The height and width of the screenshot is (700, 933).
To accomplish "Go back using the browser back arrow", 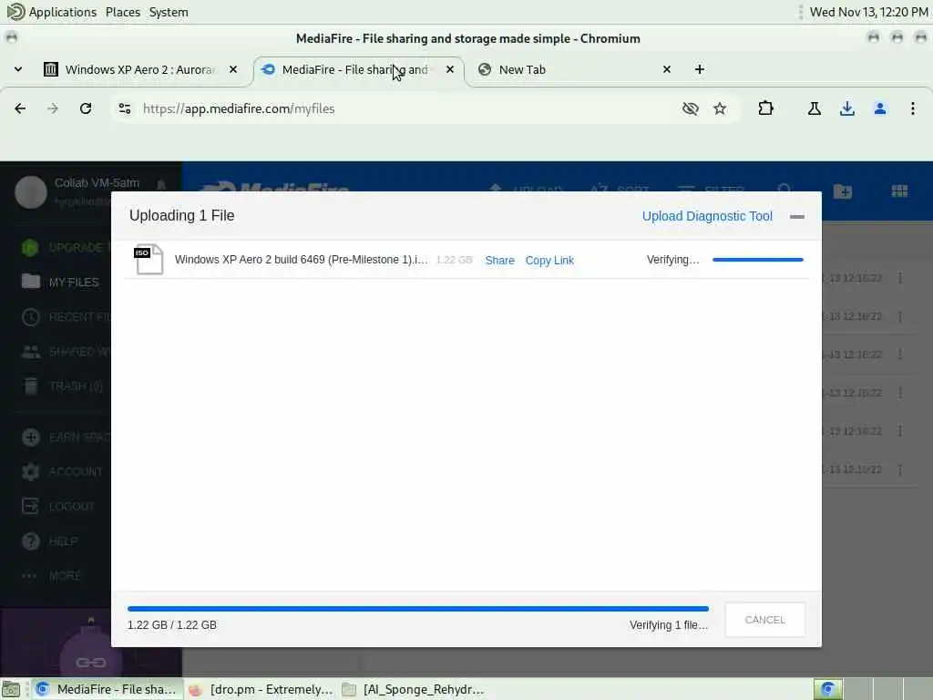I will coord(20,108).
